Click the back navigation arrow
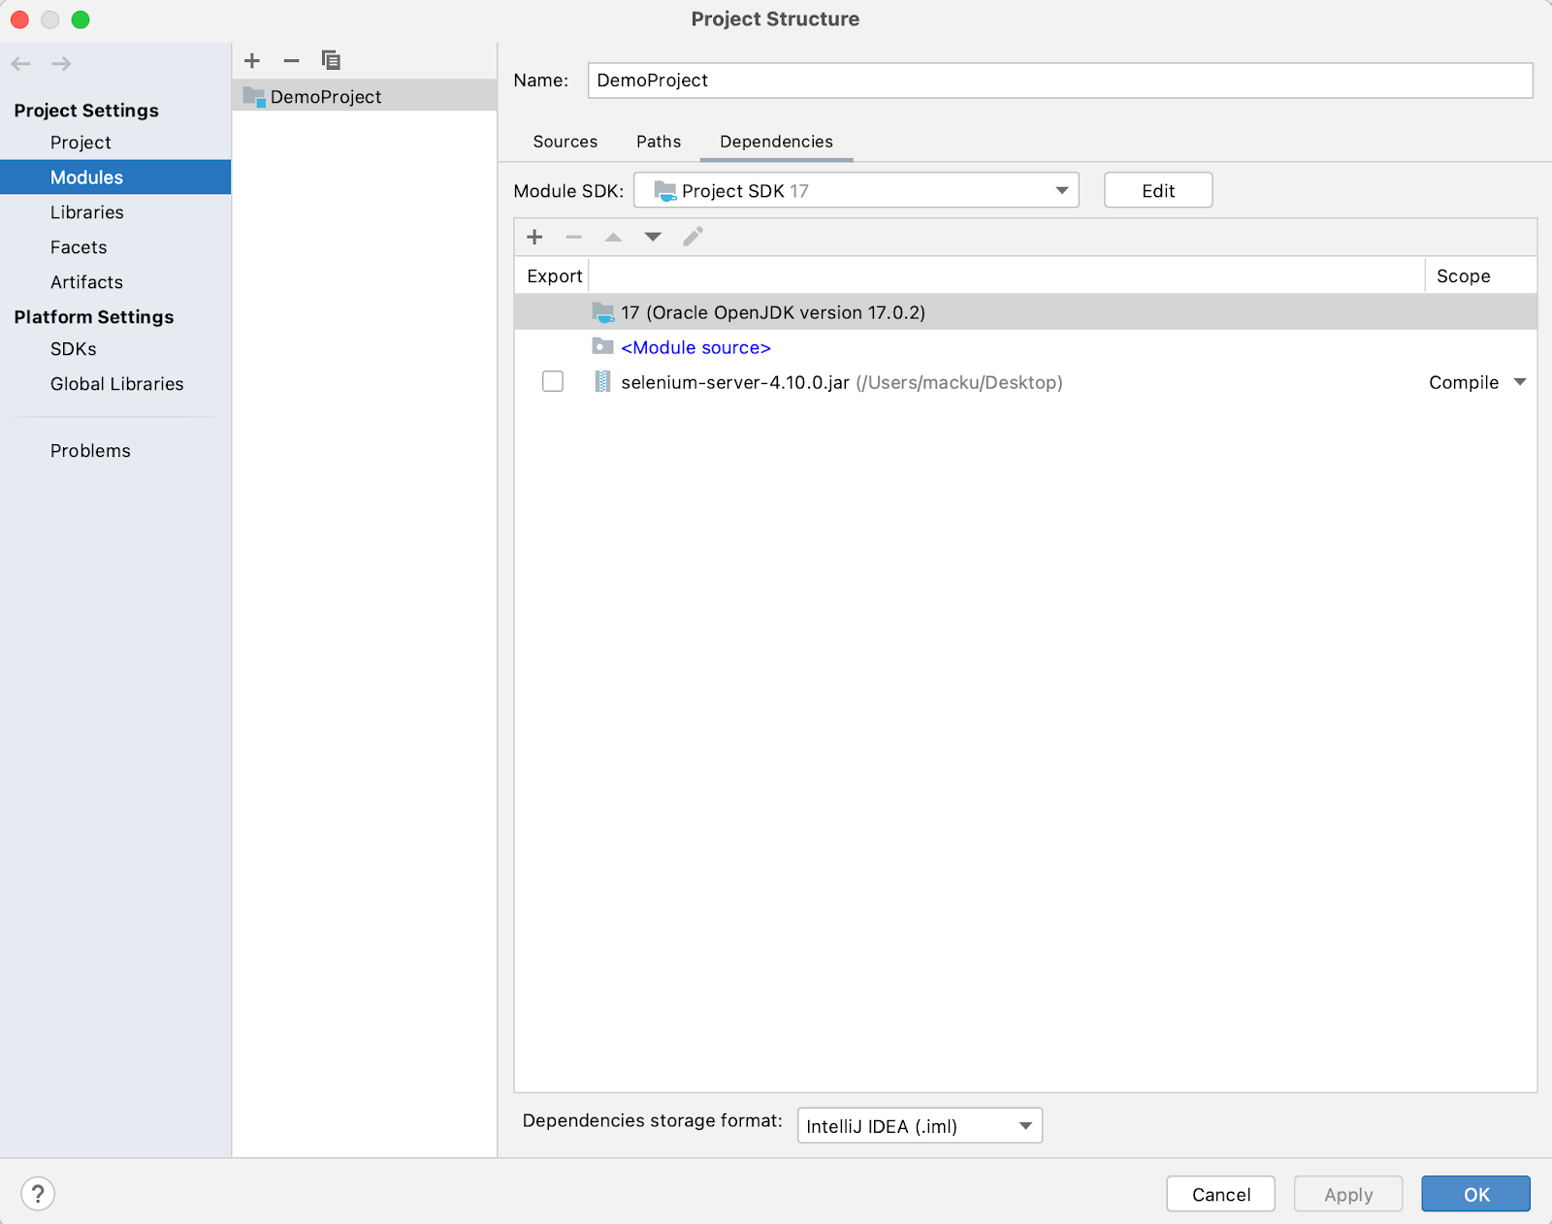 (21, 64)
